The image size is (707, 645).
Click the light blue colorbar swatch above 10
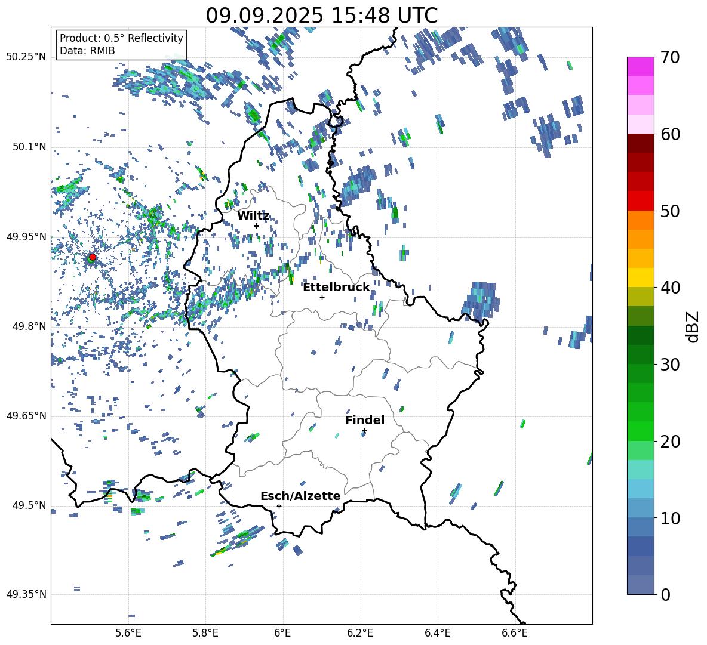pyautogui.click(x=640, y=508)
